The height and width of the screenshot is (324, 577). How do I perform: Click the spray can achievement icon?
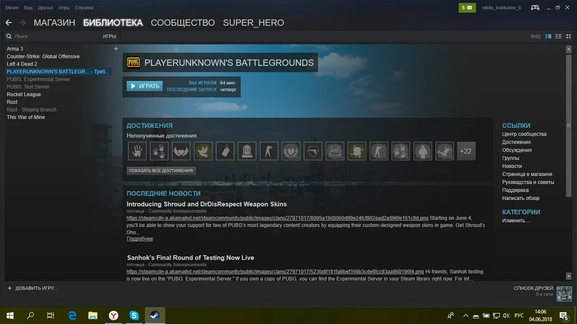(x=225, y=151)
